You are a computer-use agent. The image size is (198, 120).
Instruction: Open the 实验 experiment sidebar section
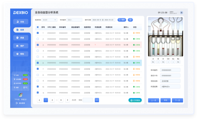click(x=21, y=22)
